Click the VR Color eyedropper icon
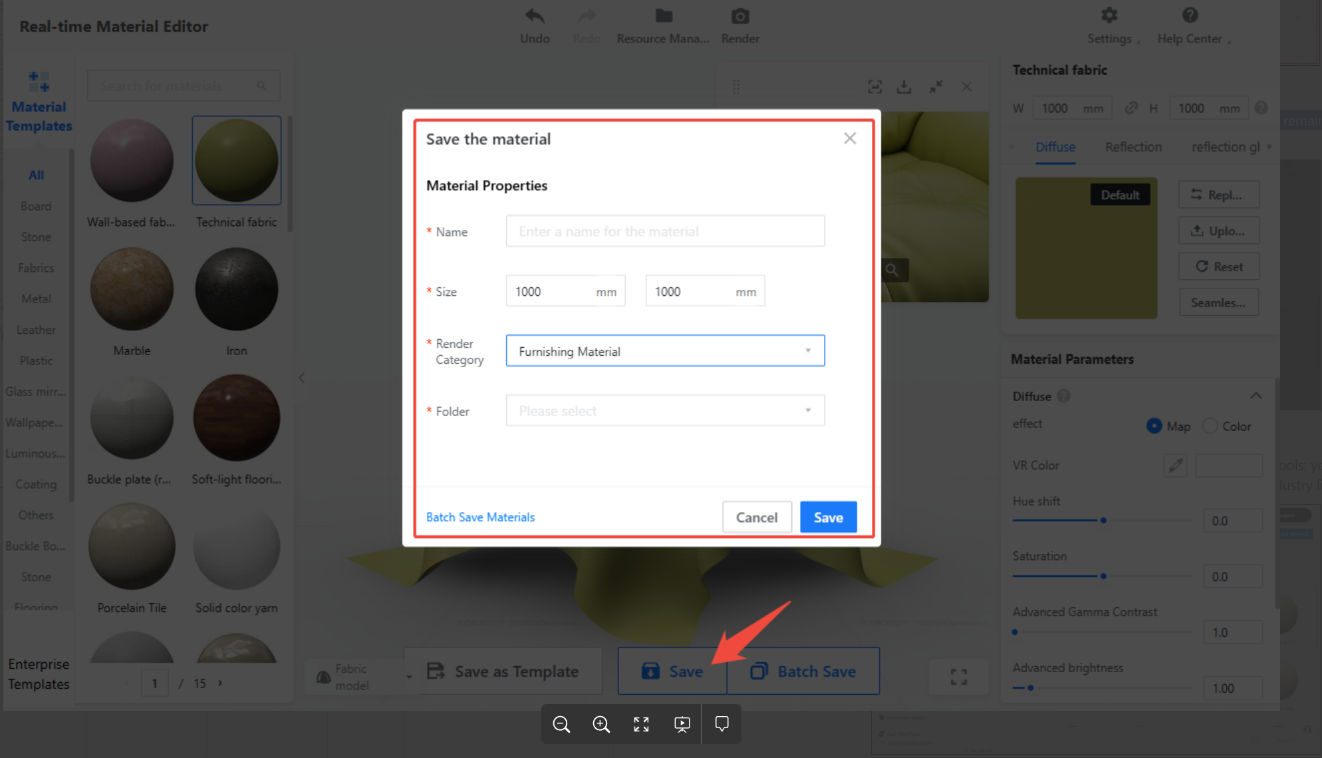The height and width of the screenshot is (758, 1322). 1175,465
